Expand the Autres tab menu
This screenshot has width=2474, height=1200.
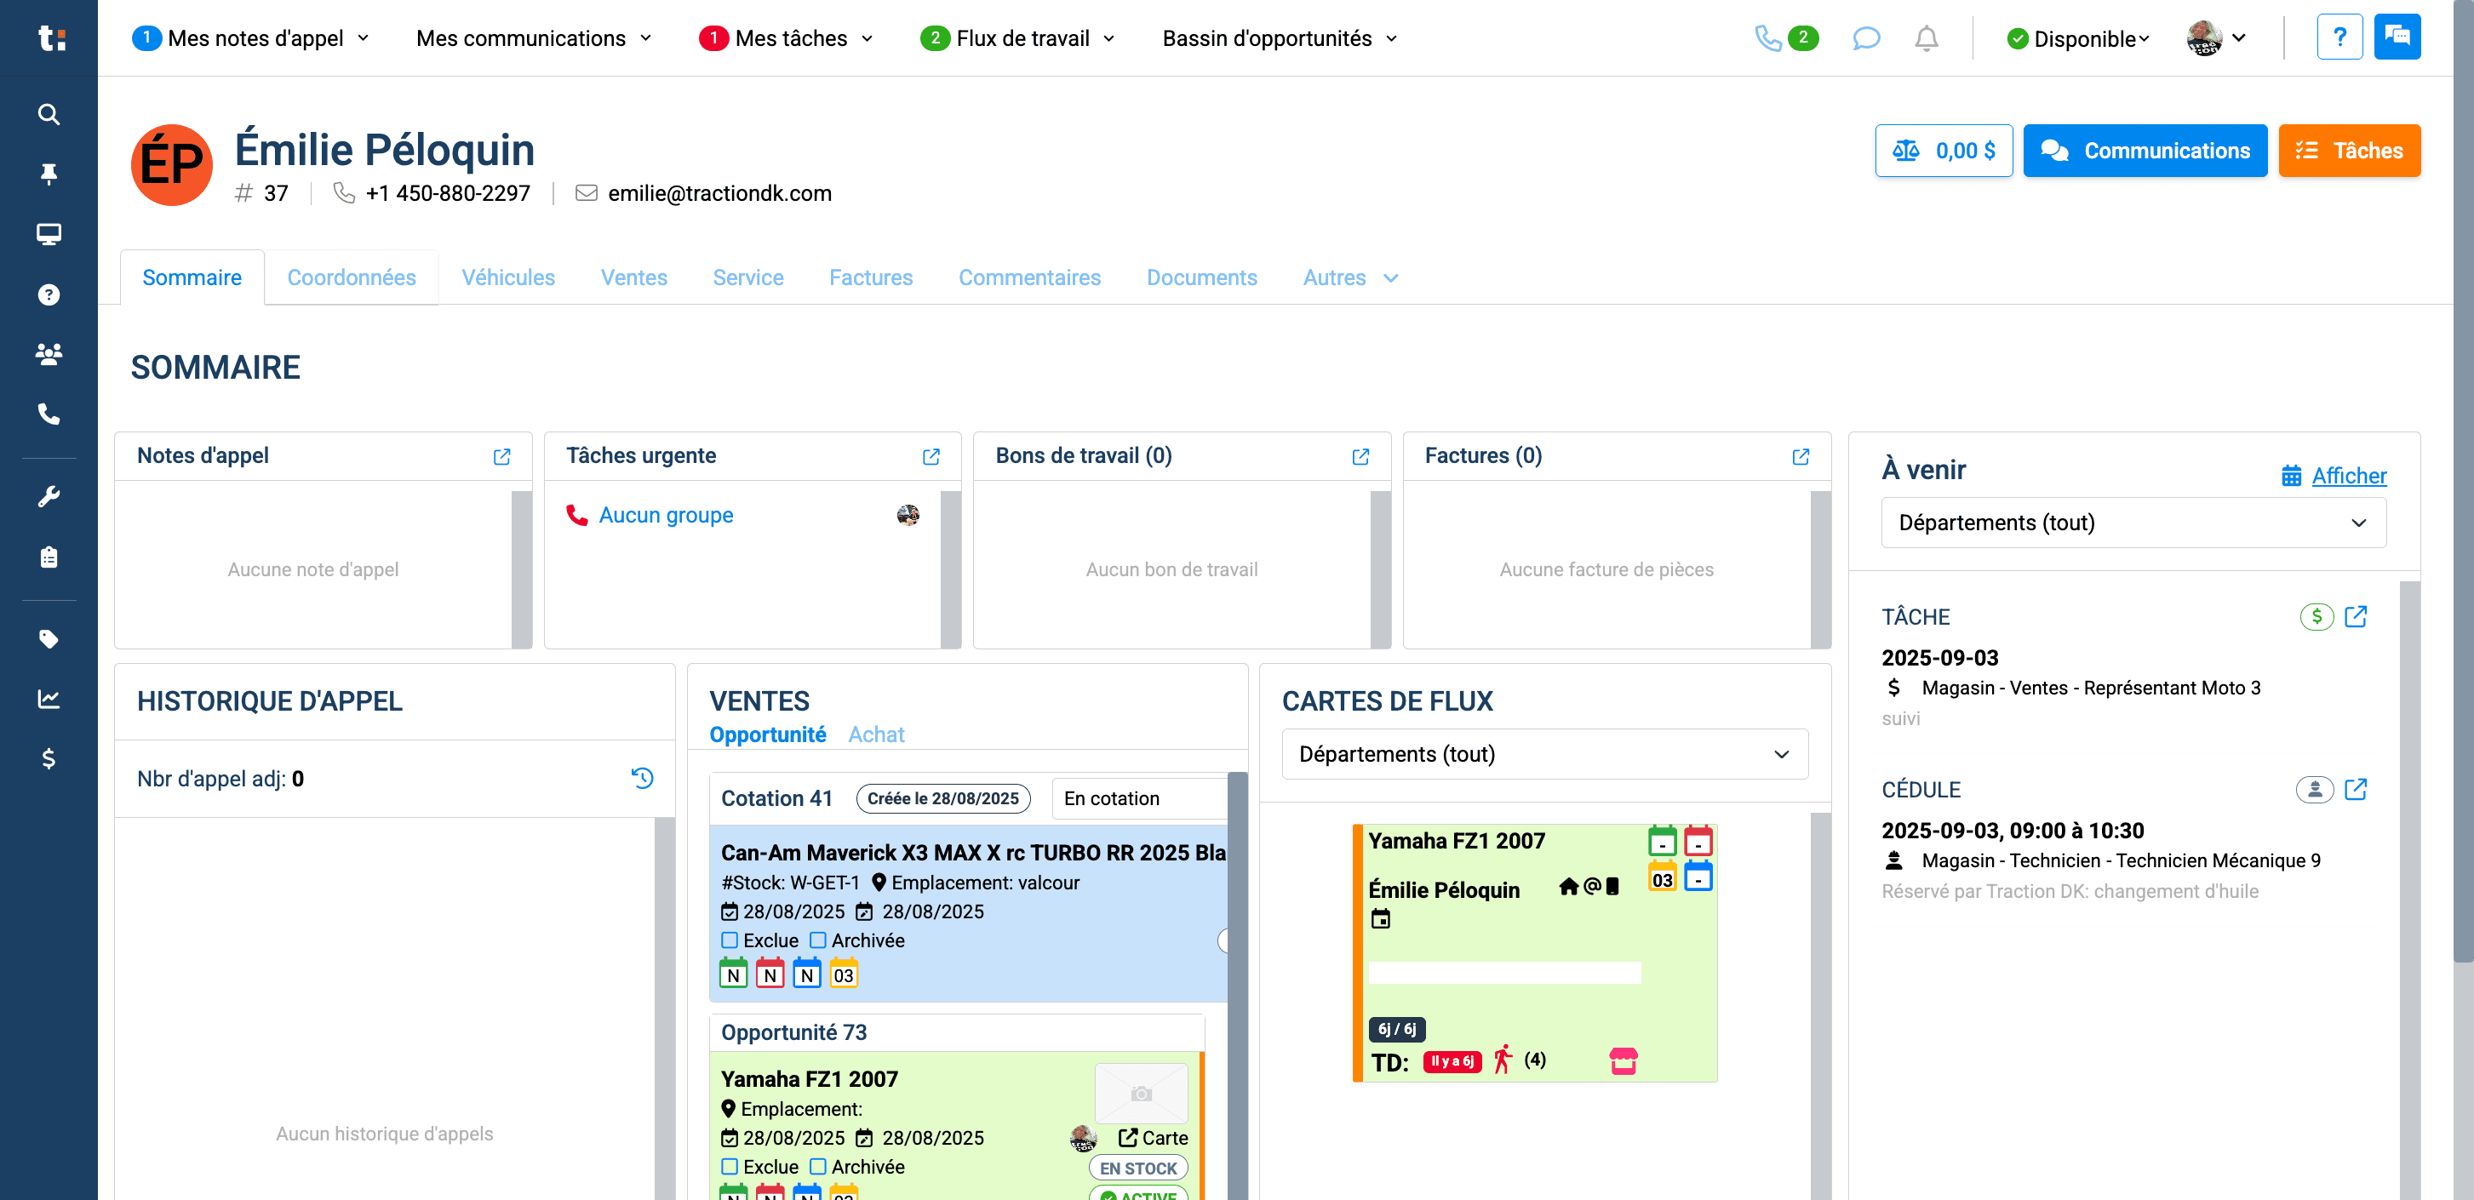pyautogui.click(x=1350, y=277)
